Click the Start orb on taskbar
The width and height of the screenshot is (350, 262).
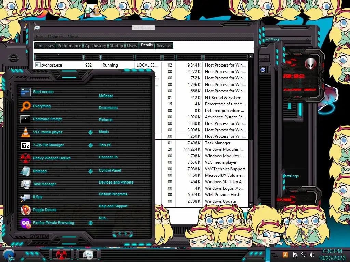click(9, 255)
